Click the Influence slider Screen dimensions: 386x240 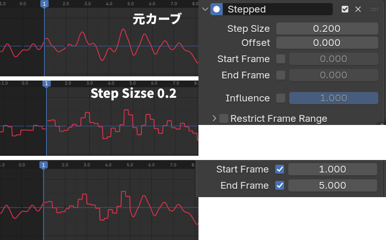(x=333, y=98)
